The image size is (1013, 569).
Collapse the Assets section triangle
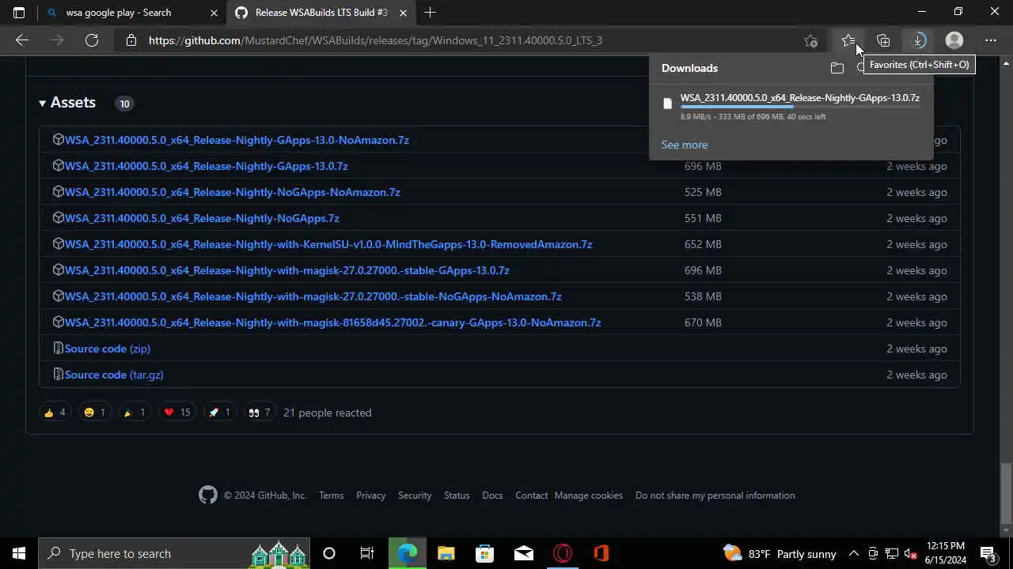tap(43, 103)
